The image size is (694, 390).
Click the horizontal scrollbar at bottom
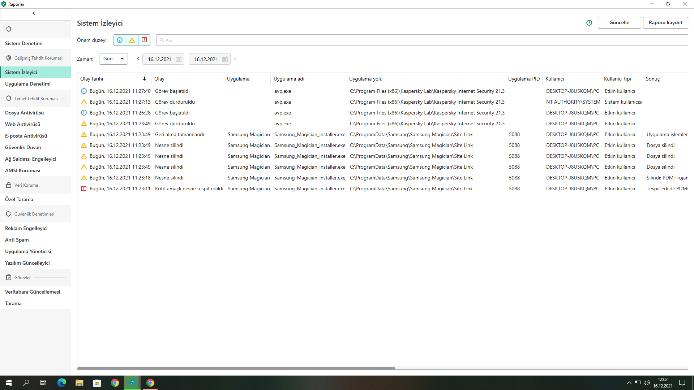point(236,368)
